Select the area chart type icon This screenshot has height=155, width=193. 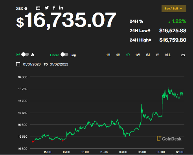(x=18, y=55)
